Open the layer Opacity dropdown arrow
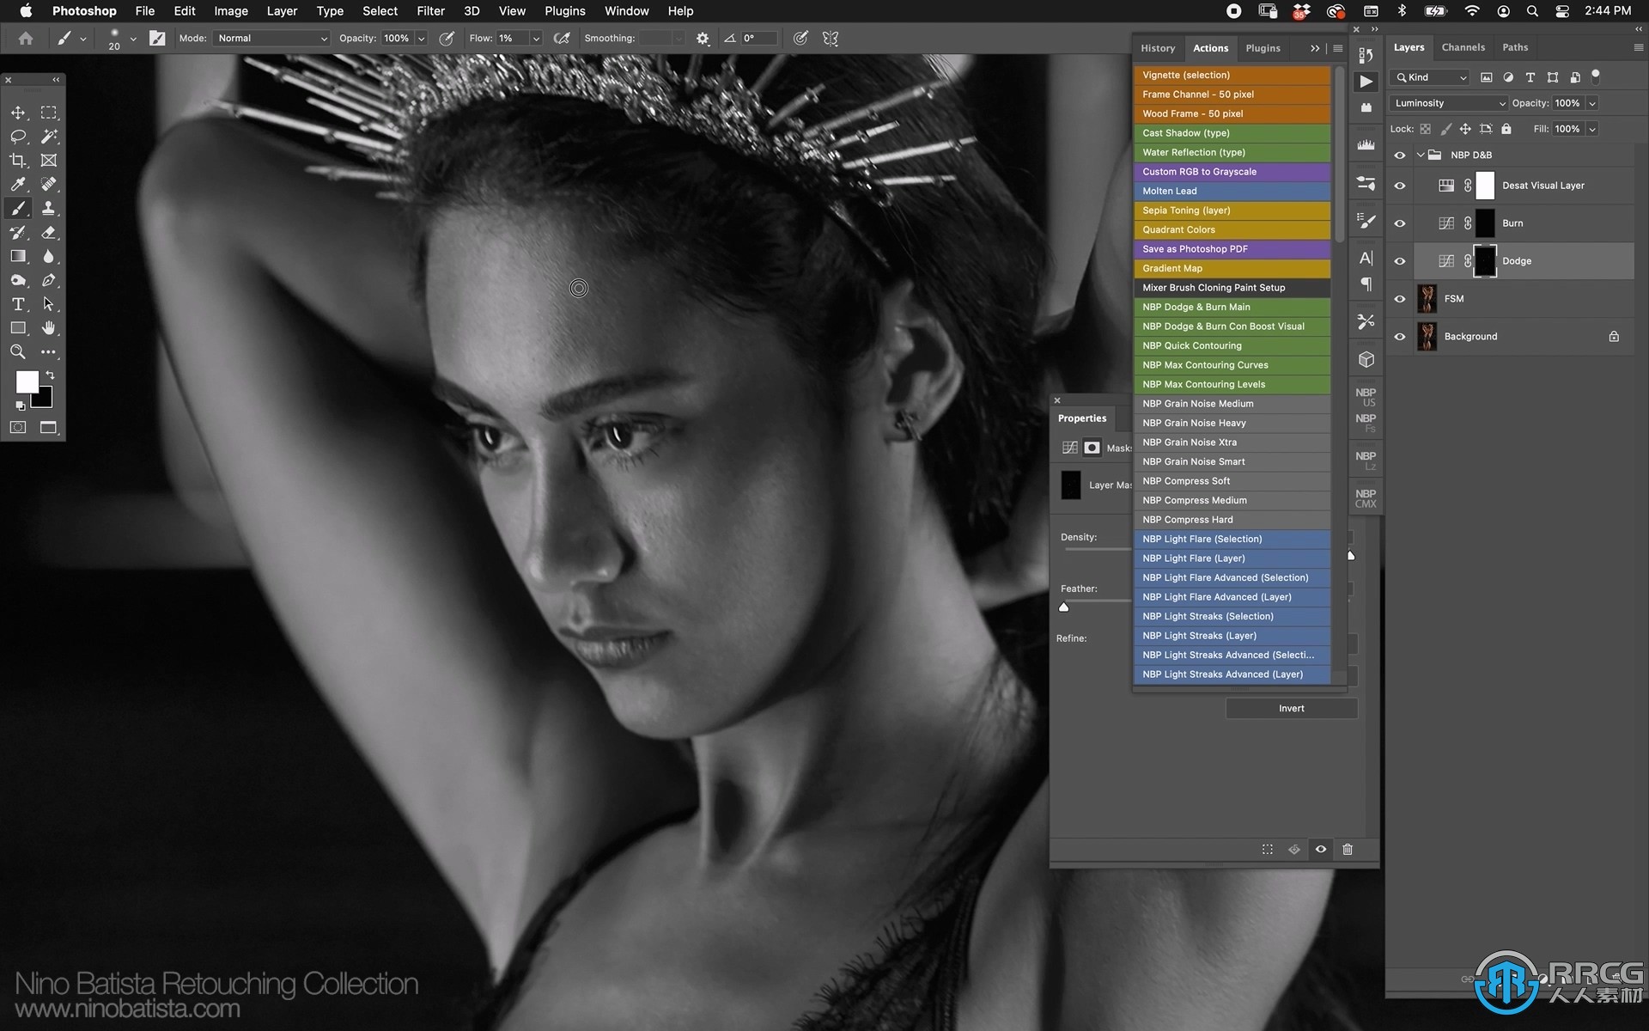Screen dimensions: 1649x1031 pyautogui.click(x=1592, y=103)
